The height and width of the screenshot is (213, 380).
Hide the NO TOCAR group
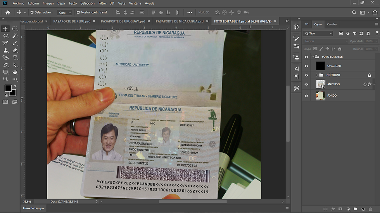pos(306,75)
